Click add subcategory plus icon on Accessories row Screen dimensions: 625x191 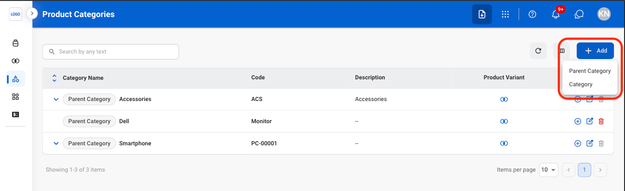pos(578,99)
